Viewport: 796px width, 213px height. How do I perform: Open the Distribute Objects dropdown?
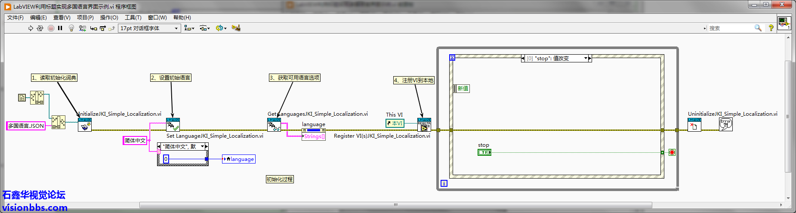point(205,28)
